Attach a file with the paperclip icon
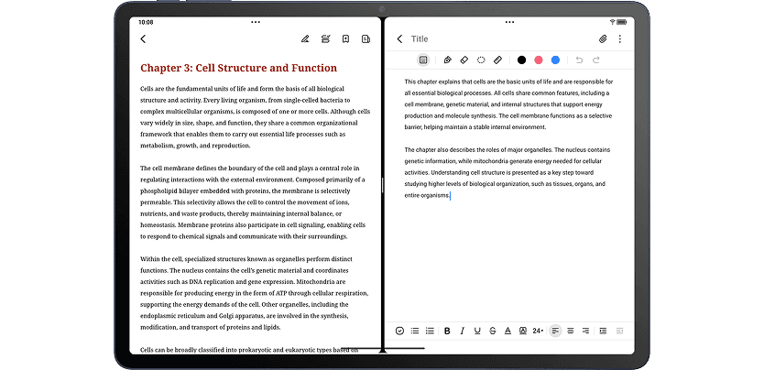764x370 pixels. pyautogui.click(x=603, y=39)
